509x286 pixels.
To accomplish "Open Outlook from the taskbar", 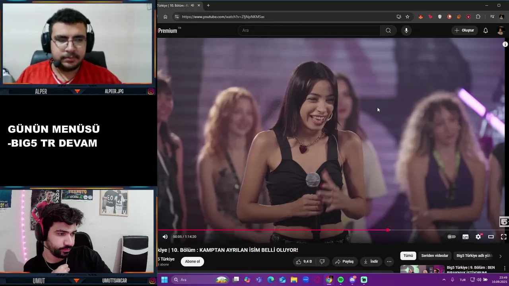I will (x=282, y=280).
